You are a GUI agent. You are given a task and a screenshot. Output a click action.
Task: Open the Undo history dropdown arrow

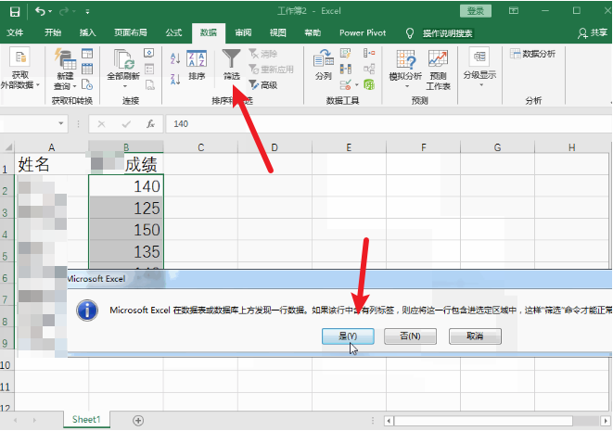pyautogui.click(x=50, y=12)
